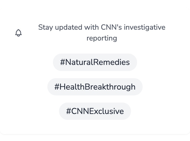Click the #CNNExclusive hashtag chip
Image resolution: width=190 pixels, height=141 pixels.
(x=95, y=111)
